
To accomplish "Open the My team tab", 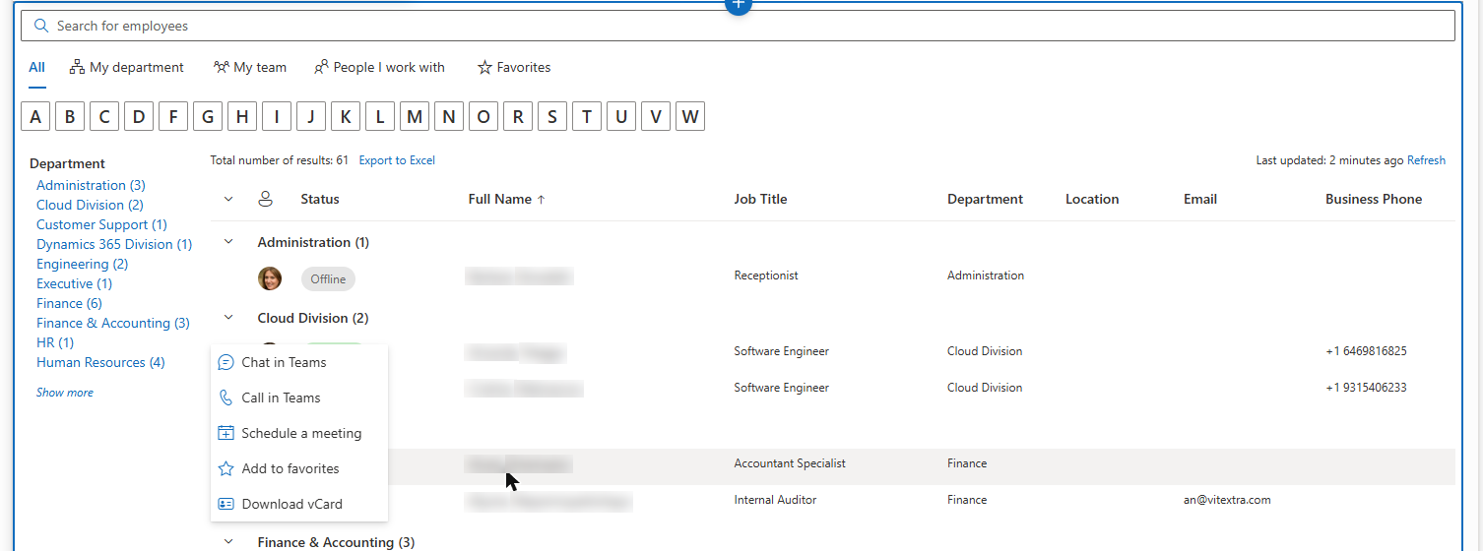I will point(250,67).
